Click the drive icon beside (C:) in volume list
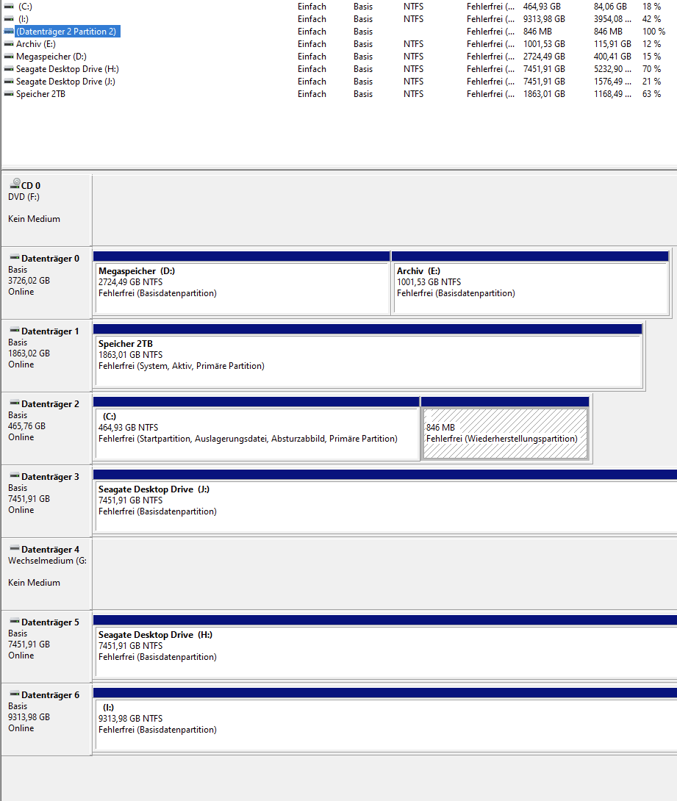 (x=9, y=7)
